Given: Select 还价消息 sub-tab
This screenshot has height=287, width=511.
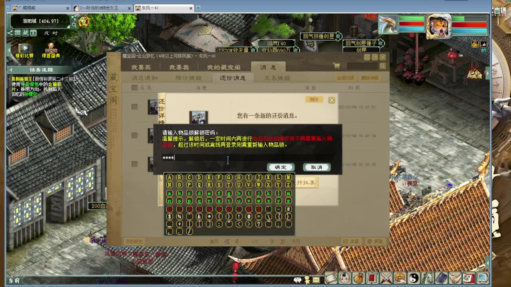Looking at the screenshot, I should point(233,78).
